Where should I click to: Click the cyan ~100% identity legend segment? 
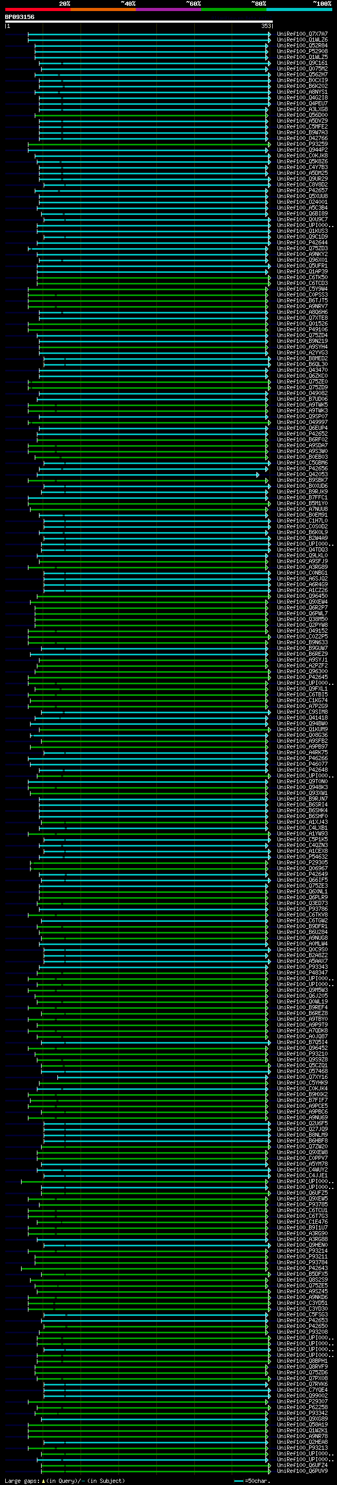299,9
